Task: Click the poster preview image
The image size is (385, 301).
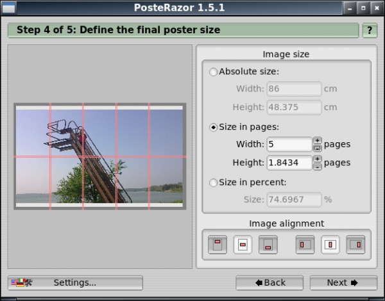Action: coord(99,156)
